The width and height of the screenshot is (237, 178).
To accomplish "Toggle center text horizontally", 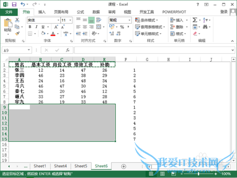I will [85, 27].
